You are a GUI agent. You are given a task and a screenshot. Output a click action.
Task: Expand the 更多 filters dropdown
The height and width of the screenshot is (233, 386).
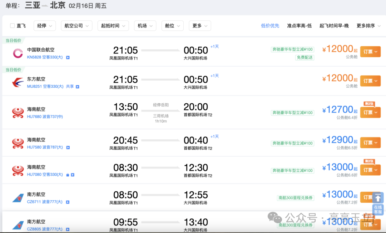[x=200, y=26]
